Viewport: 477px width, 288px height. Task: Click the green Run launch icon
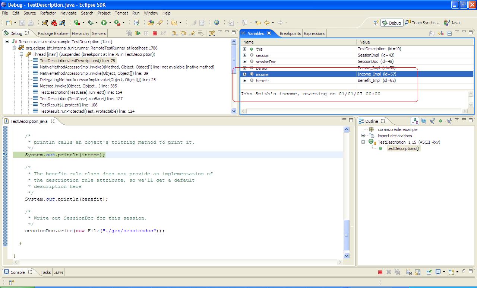point(104,23)
